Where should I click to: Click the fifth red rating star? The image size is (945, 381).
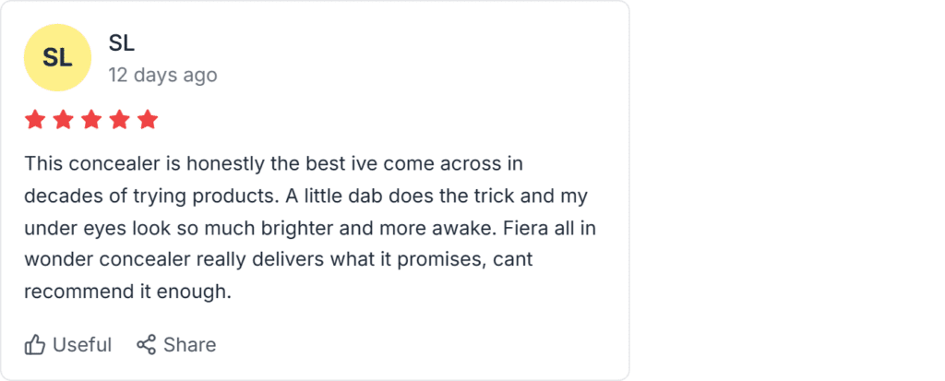(148, 120)
